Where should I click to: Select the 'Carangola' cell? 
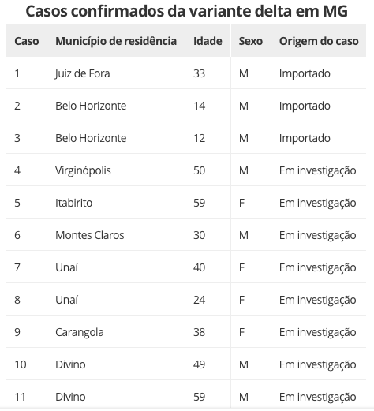click(80, 333)
